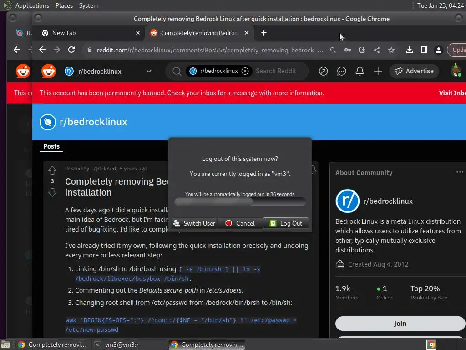Click the logout countdown progress bar
466x350 pixels.
(240, 202)
